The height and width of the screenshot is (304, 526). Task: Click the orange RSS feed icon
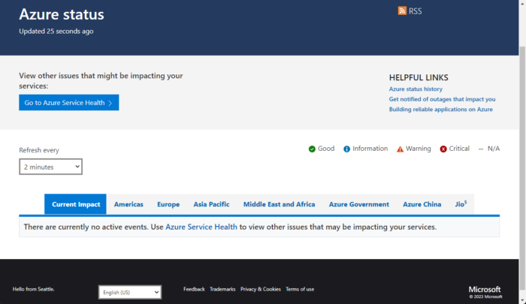402,11
